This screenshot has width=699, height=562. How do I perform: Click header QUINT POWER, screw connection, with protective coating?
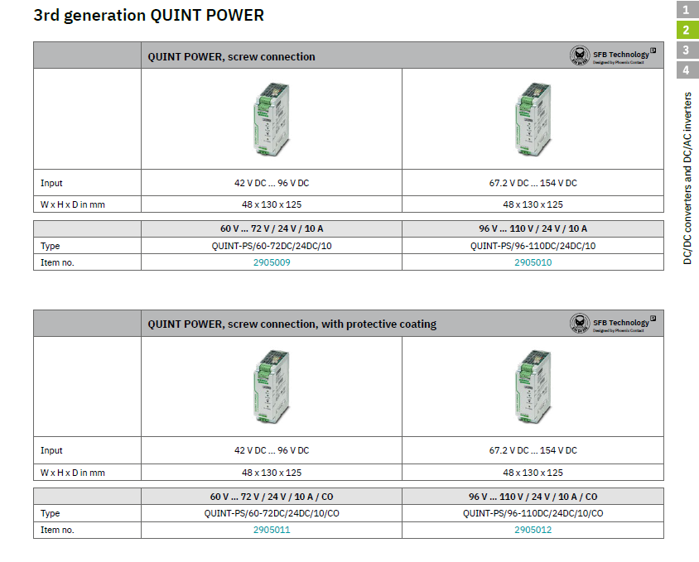click(292, 324)
